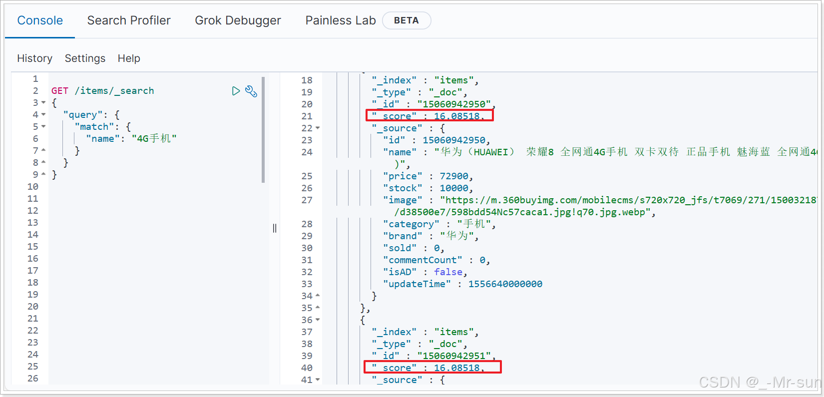Collapse "_source" object on output line 41

click(318, 380)
